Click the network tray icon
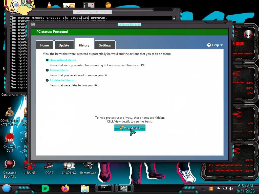 (x=225, y=188)
